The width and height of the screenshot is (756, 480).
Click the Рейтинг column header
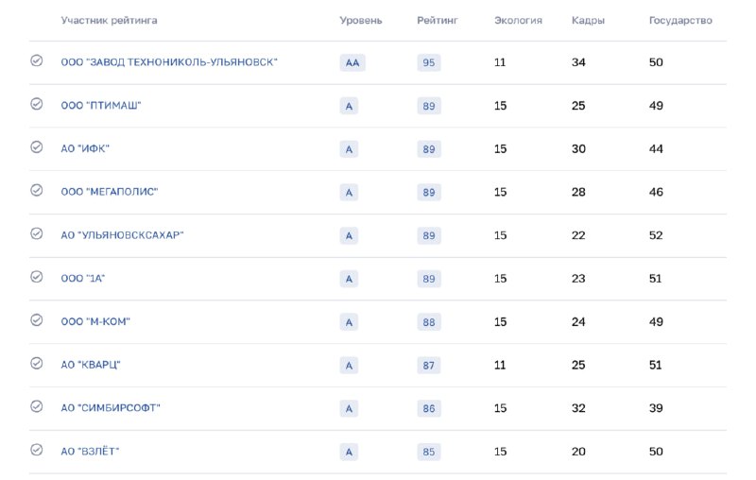(x=438, y=20)
